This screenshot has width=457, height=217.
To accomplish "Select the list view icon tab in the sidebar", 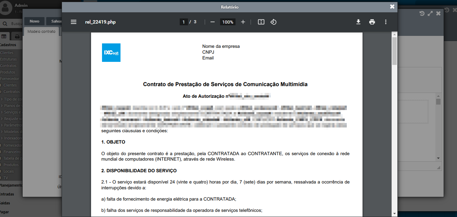I will pyautogui.click(x=4, y=36).
